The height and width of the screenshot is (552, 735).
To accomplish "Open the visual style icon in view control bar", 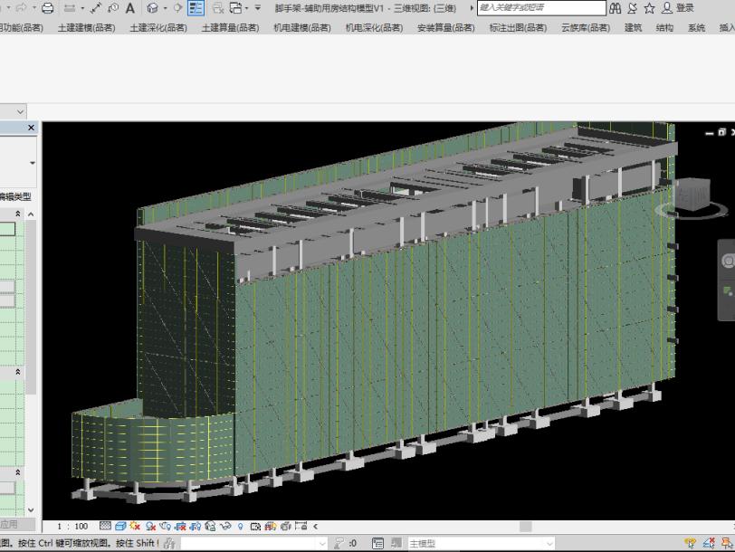I will point(120,526).
